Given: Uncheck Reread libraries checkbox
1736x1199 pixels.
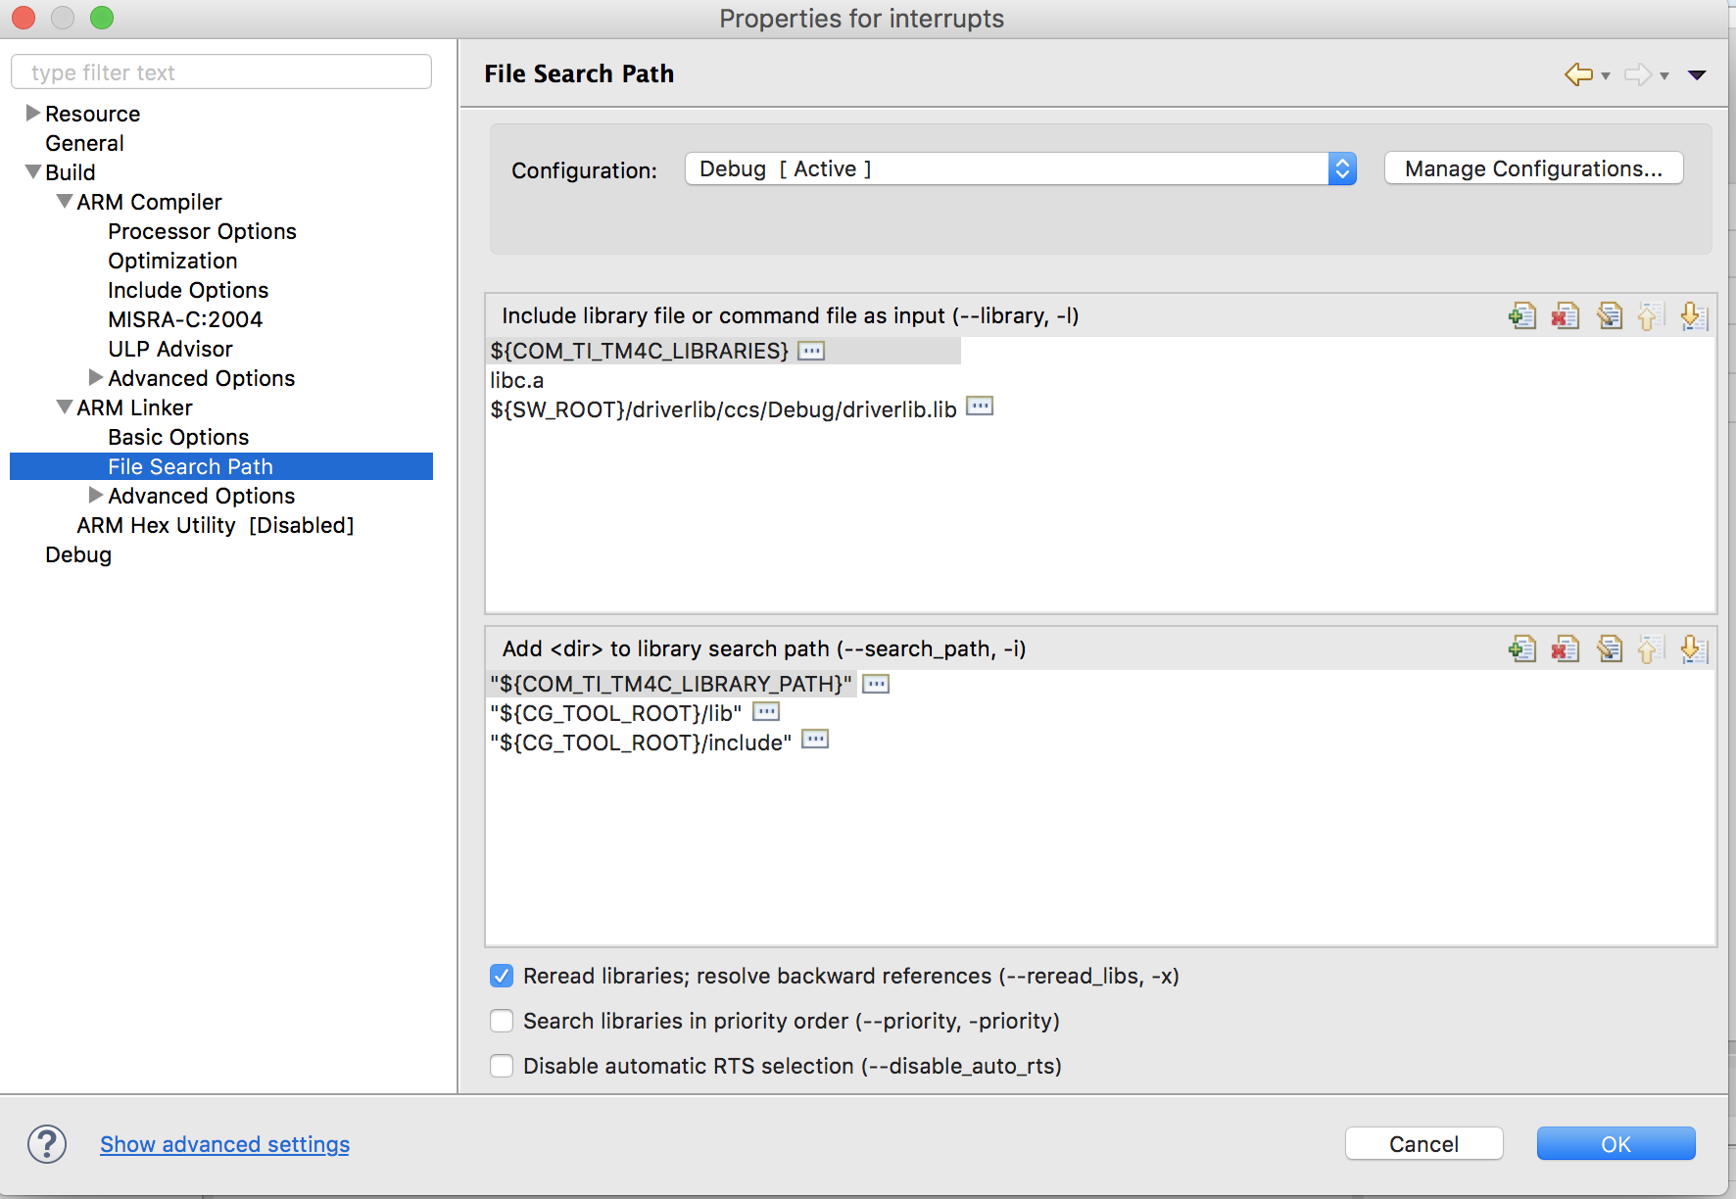Looking at the screenshot, I should pos(502,976).
